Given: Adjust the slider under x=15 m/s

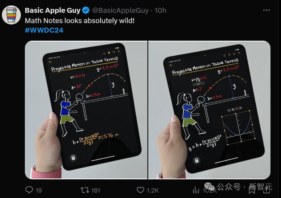Looking at the screenshot, I should (199, 84).
